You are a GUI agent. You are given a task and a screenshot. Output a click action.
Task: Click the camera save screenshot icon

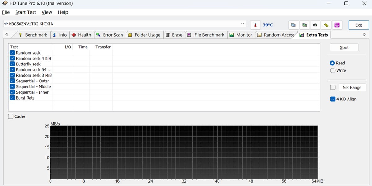[x=315, y=25]
